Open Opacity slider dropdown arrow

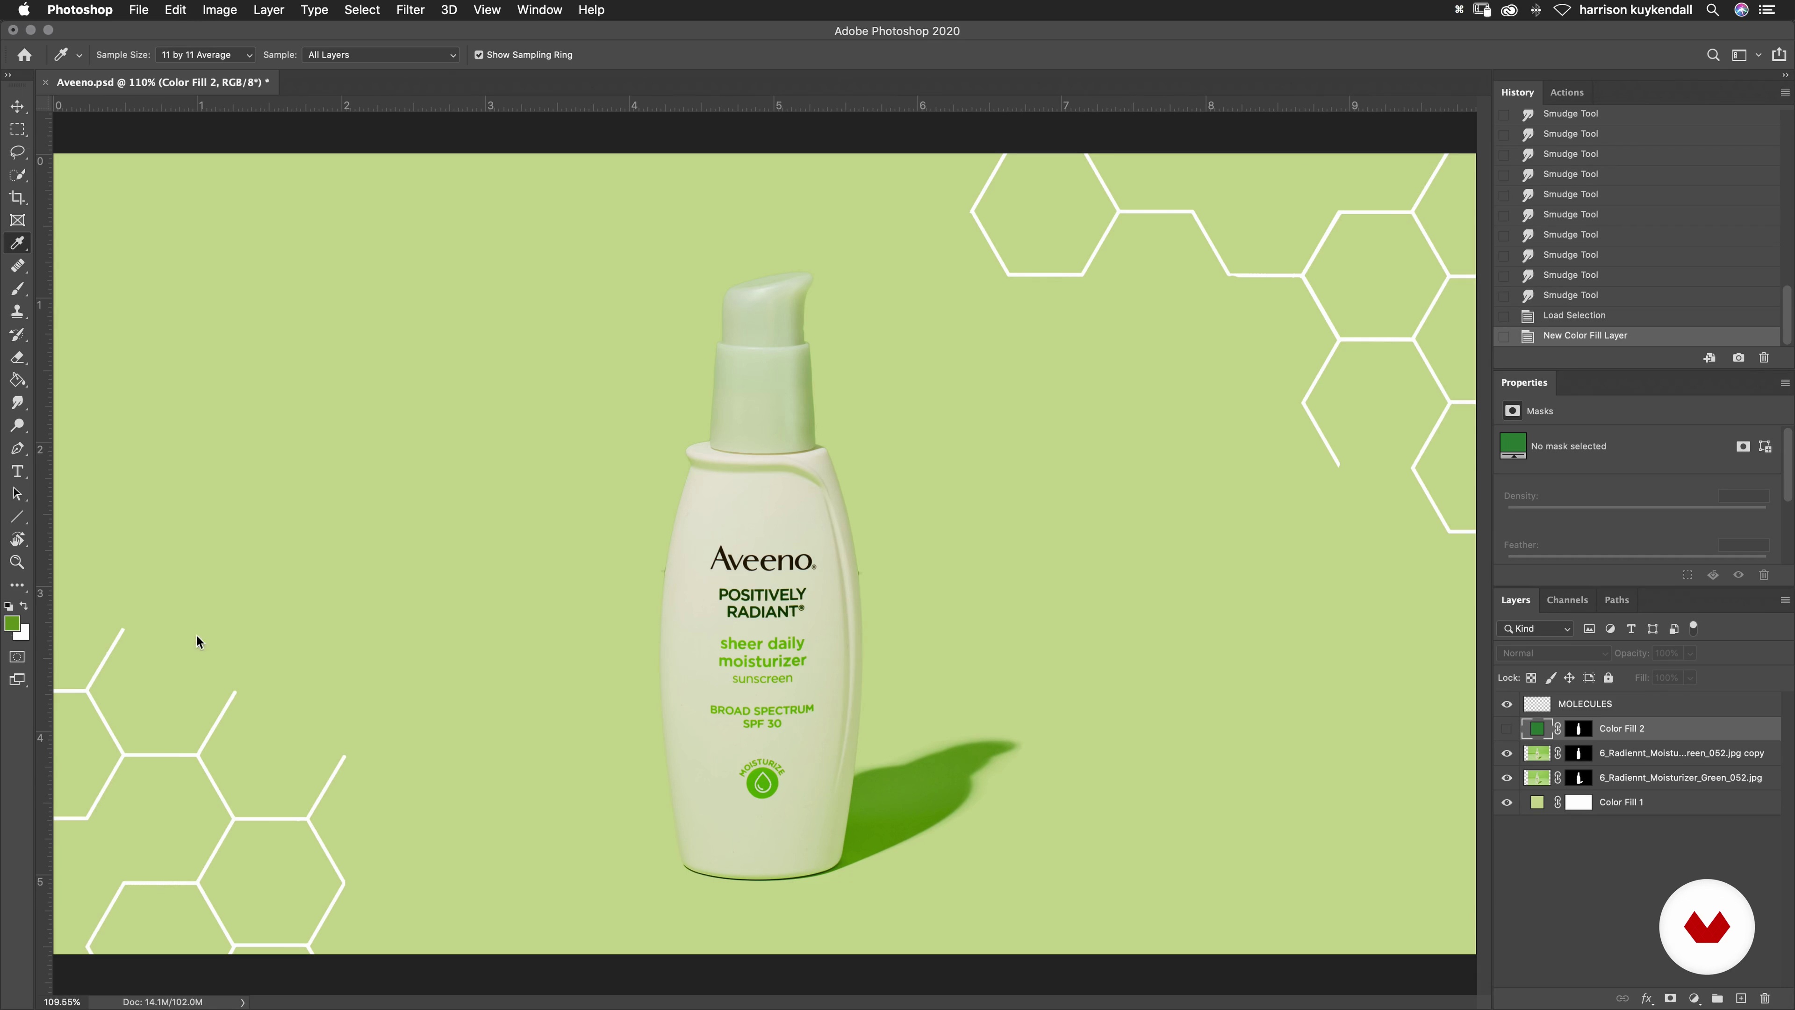click(x=1690, y=653)
